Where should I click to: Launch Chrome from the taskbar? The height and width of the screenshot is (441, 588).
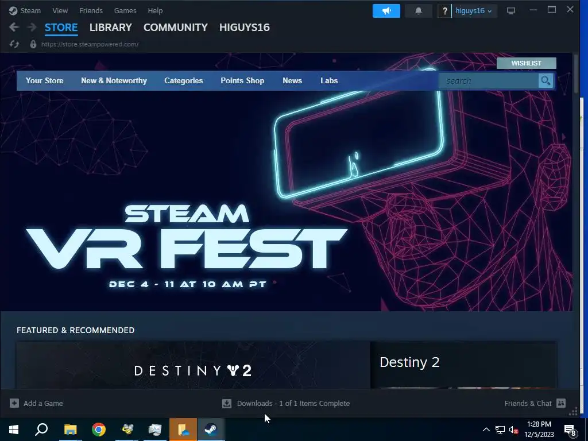99,430
